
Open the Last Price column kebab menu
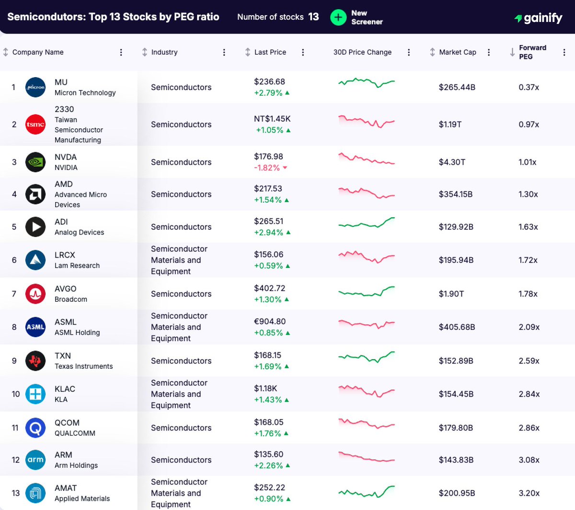(x=303, y=52)
